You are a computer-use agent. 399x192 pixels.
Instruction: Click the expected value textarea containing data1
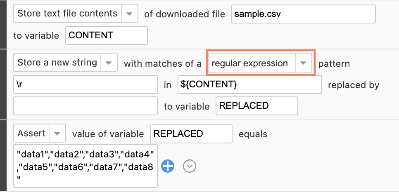tap(85, 166)
